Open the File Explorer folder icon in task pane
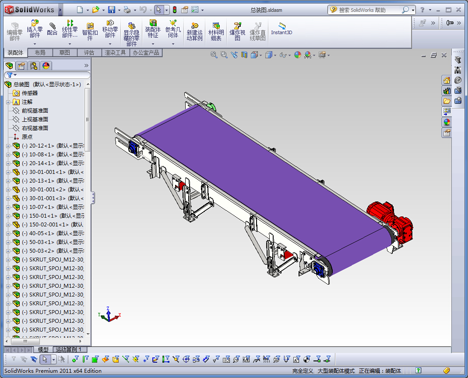This screenshot has height=378, width=468. coord(447,101)
